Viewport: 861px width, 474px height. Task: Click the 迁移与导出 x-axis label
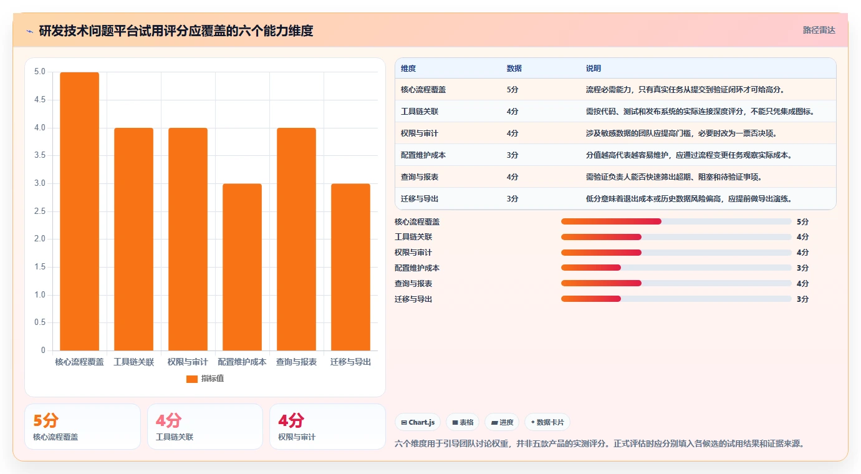point(350,362)
